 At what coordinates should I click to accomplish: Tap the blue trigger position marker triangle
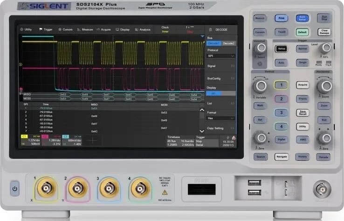202,36
